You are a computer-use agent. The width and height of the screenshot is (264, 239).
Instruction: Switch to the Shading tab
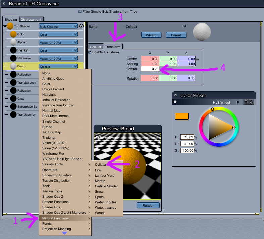point(11,19)
